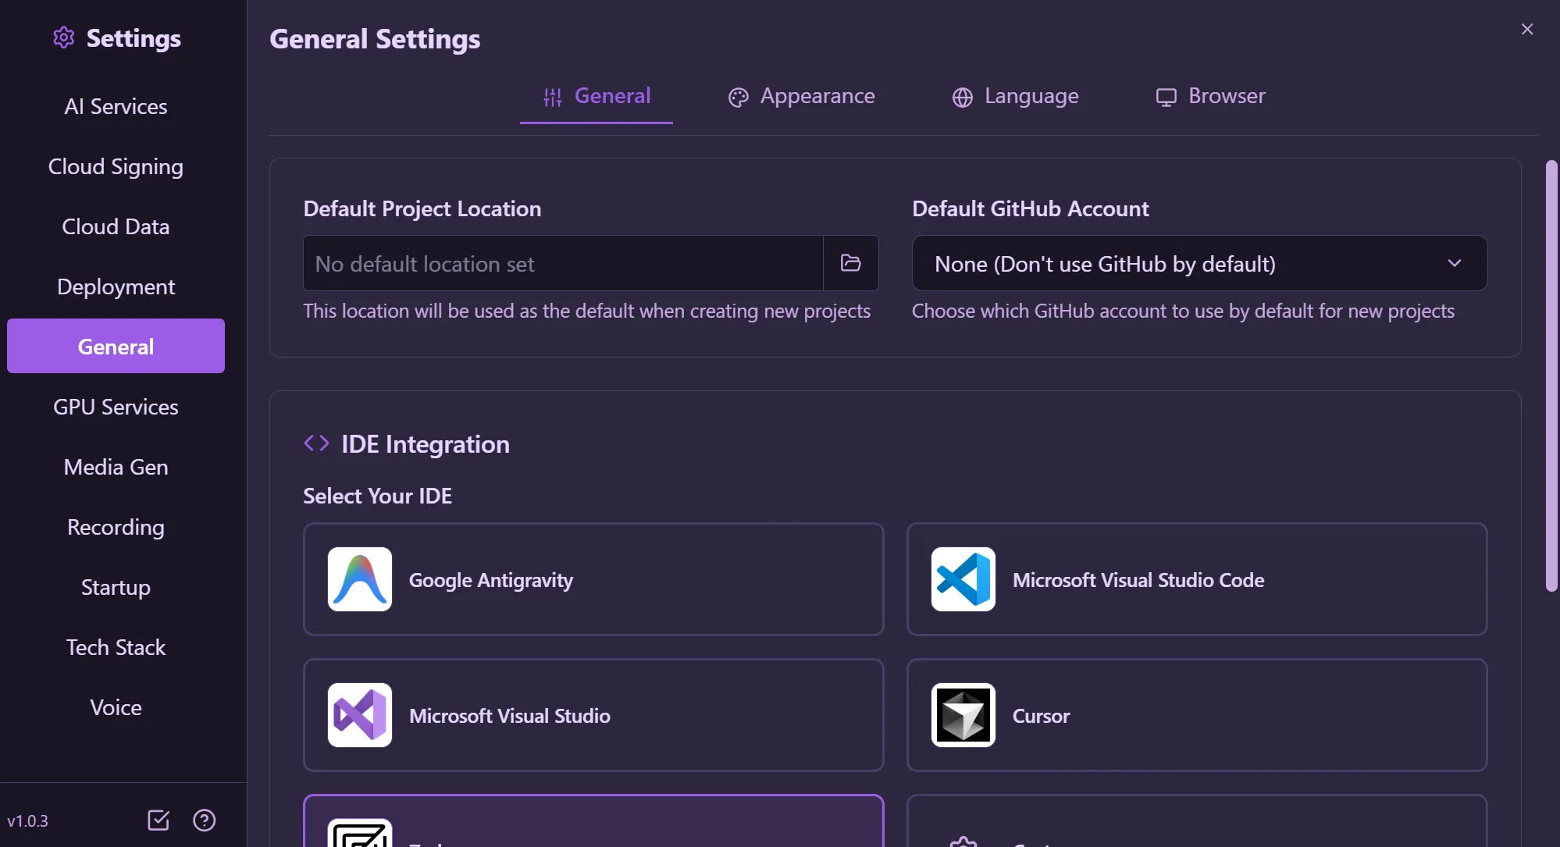Click the "IDE Integration" section title
Screen dimensions: 1560x847
click(425, 444)
